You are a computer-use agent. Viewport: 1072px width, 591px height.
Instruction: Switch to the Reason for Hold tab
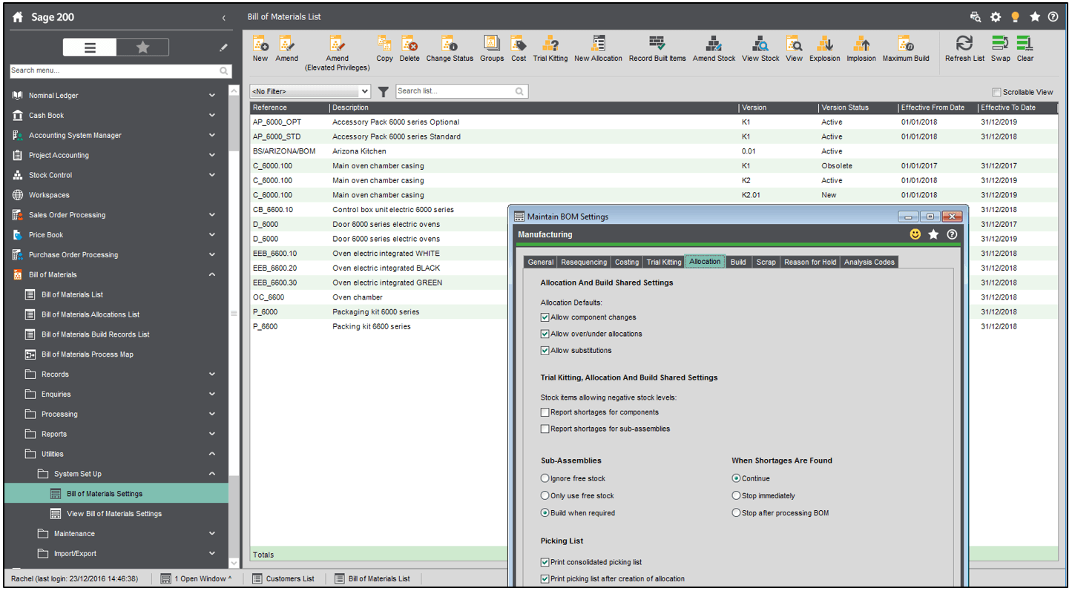pyautogui.click(x=809, y=262)
